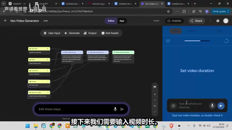
Task: Open the three-dot menu beside Share
Action: click(x=211, y=21)
